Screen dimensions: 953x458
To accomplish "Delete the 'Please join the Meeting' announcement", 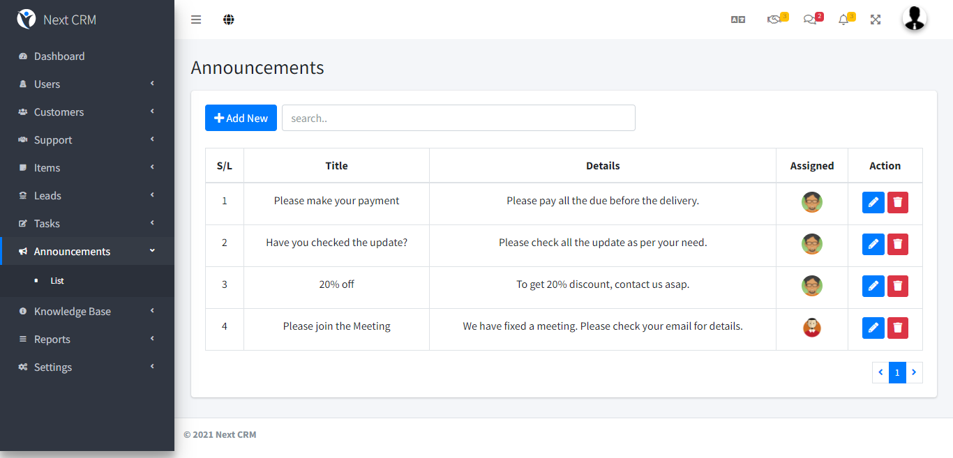I will (x=898, y=328).
